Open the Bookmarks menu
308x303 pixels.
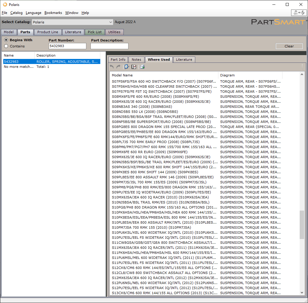[53, 13]
